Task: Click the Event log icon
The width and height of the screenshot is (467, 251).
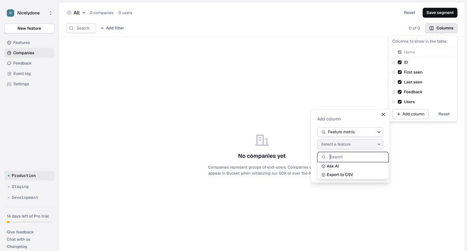Action: (9, 74)
